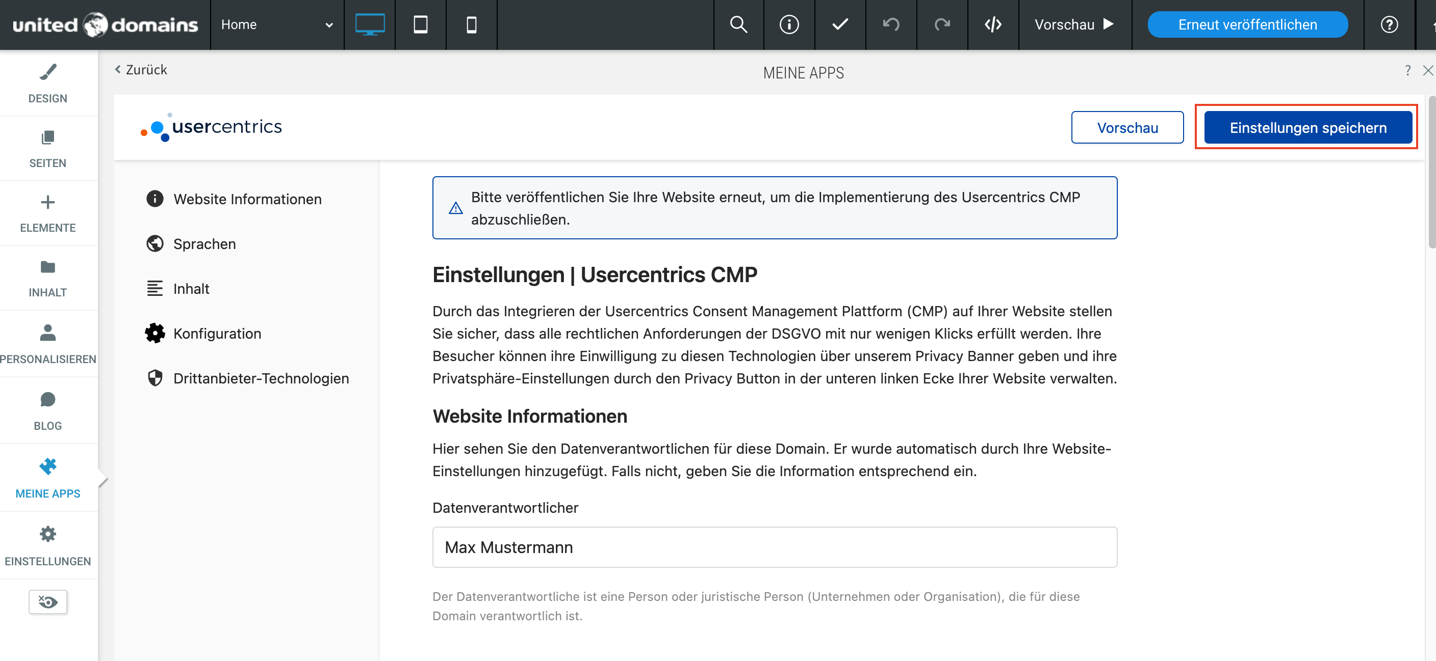Open the Blog panel
Image resolution: width=1436 pixels, height=661 pixels.
click(x=48, y=410)
